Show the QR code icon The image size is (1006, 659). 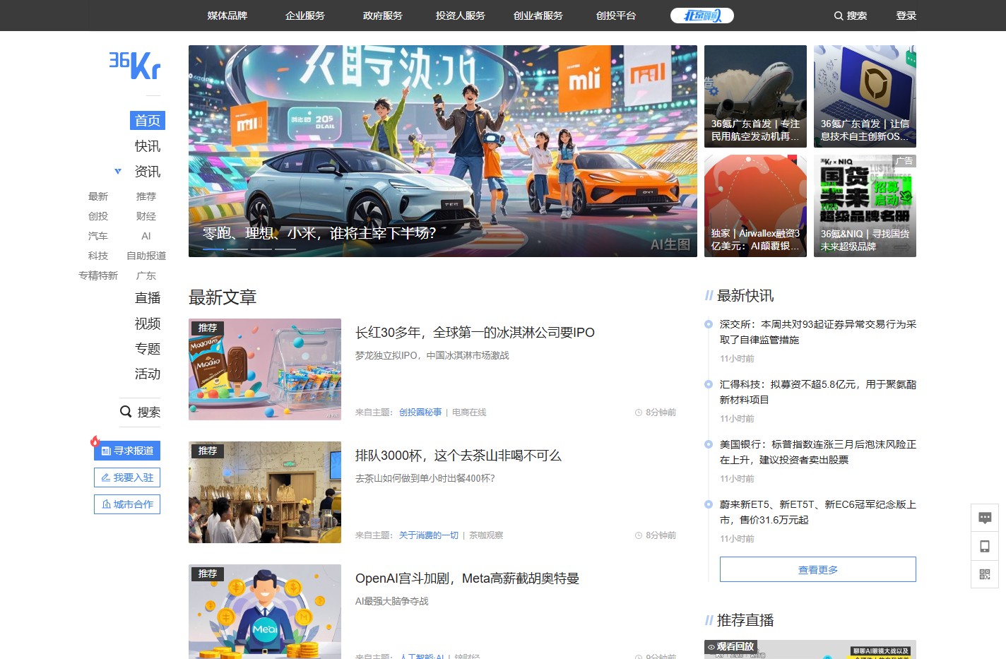985,574
